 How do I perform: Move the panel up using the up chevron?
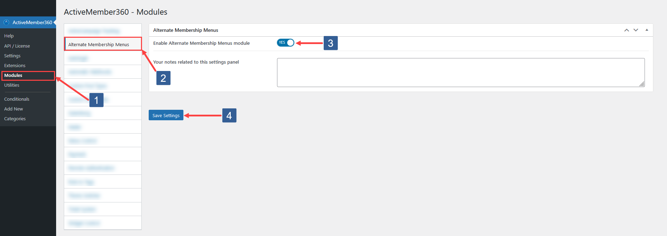(x=626, y=30)
